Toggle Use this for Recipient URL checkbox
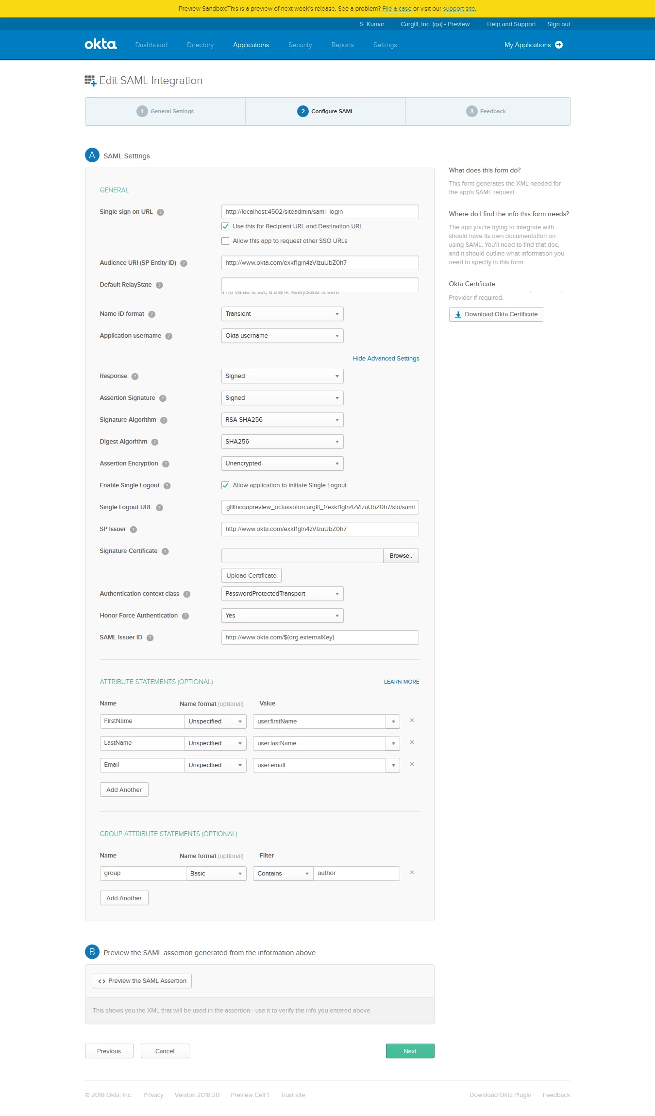 225,226
